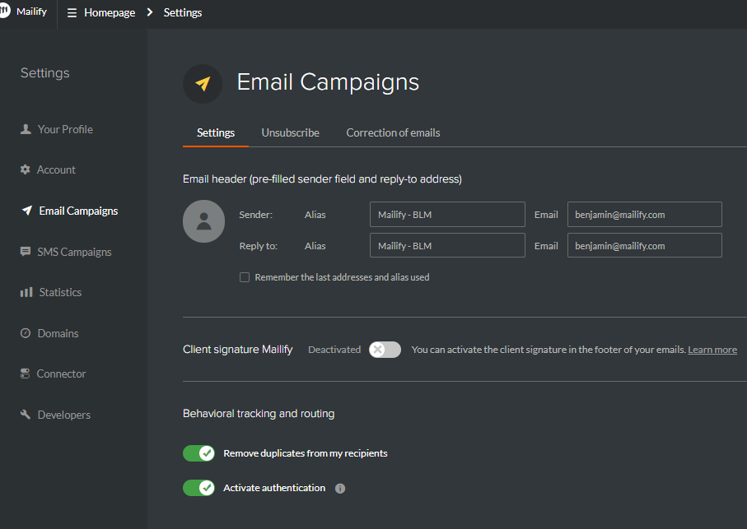Click the breadcrumb chevron after Homepage
This screenshot has width=747, height=529.
(x=150, y=12)
